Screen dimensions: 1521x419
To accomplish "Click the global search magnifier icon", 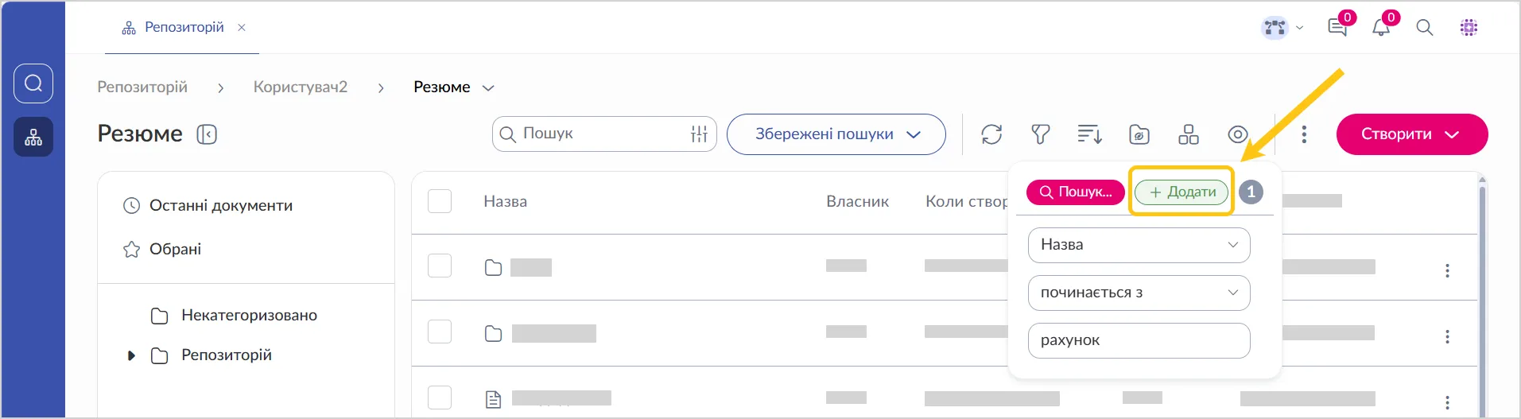I will [x=1425, y=28].
